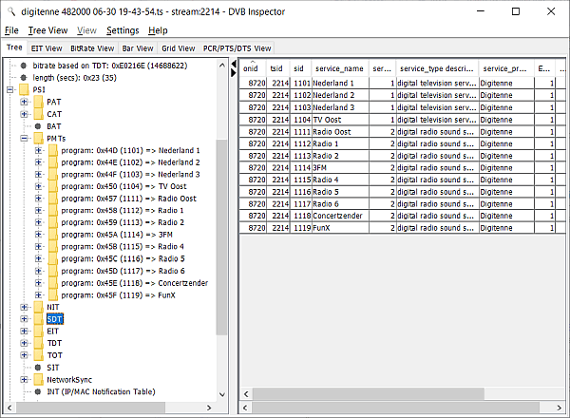The image size is (570, 418).
Task: Click the Nederland 1 program folder icon
Action: [x=53, y=150]
